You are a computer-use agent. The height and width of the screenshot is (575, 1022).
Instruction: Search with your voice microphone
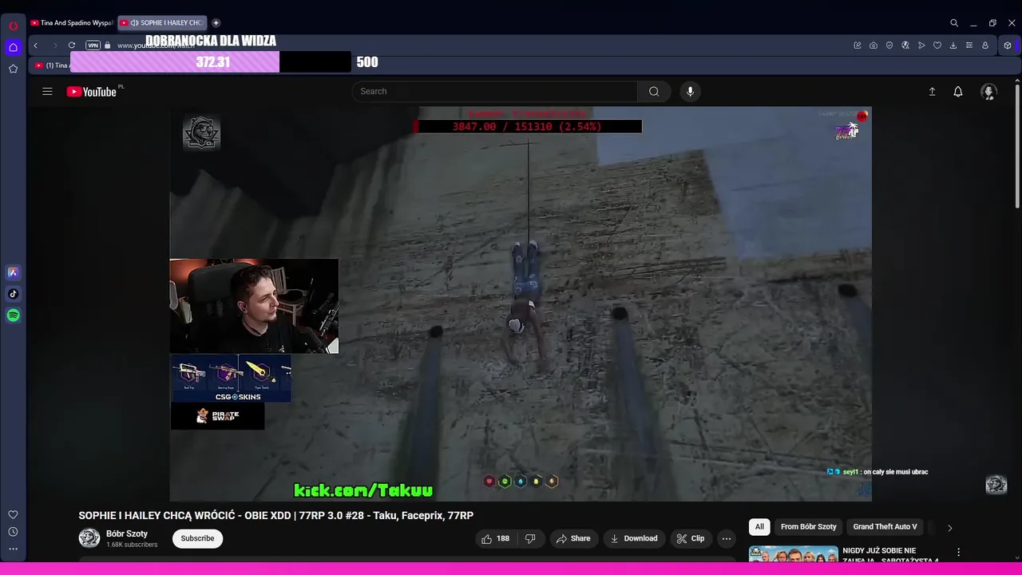pos(691,92)
